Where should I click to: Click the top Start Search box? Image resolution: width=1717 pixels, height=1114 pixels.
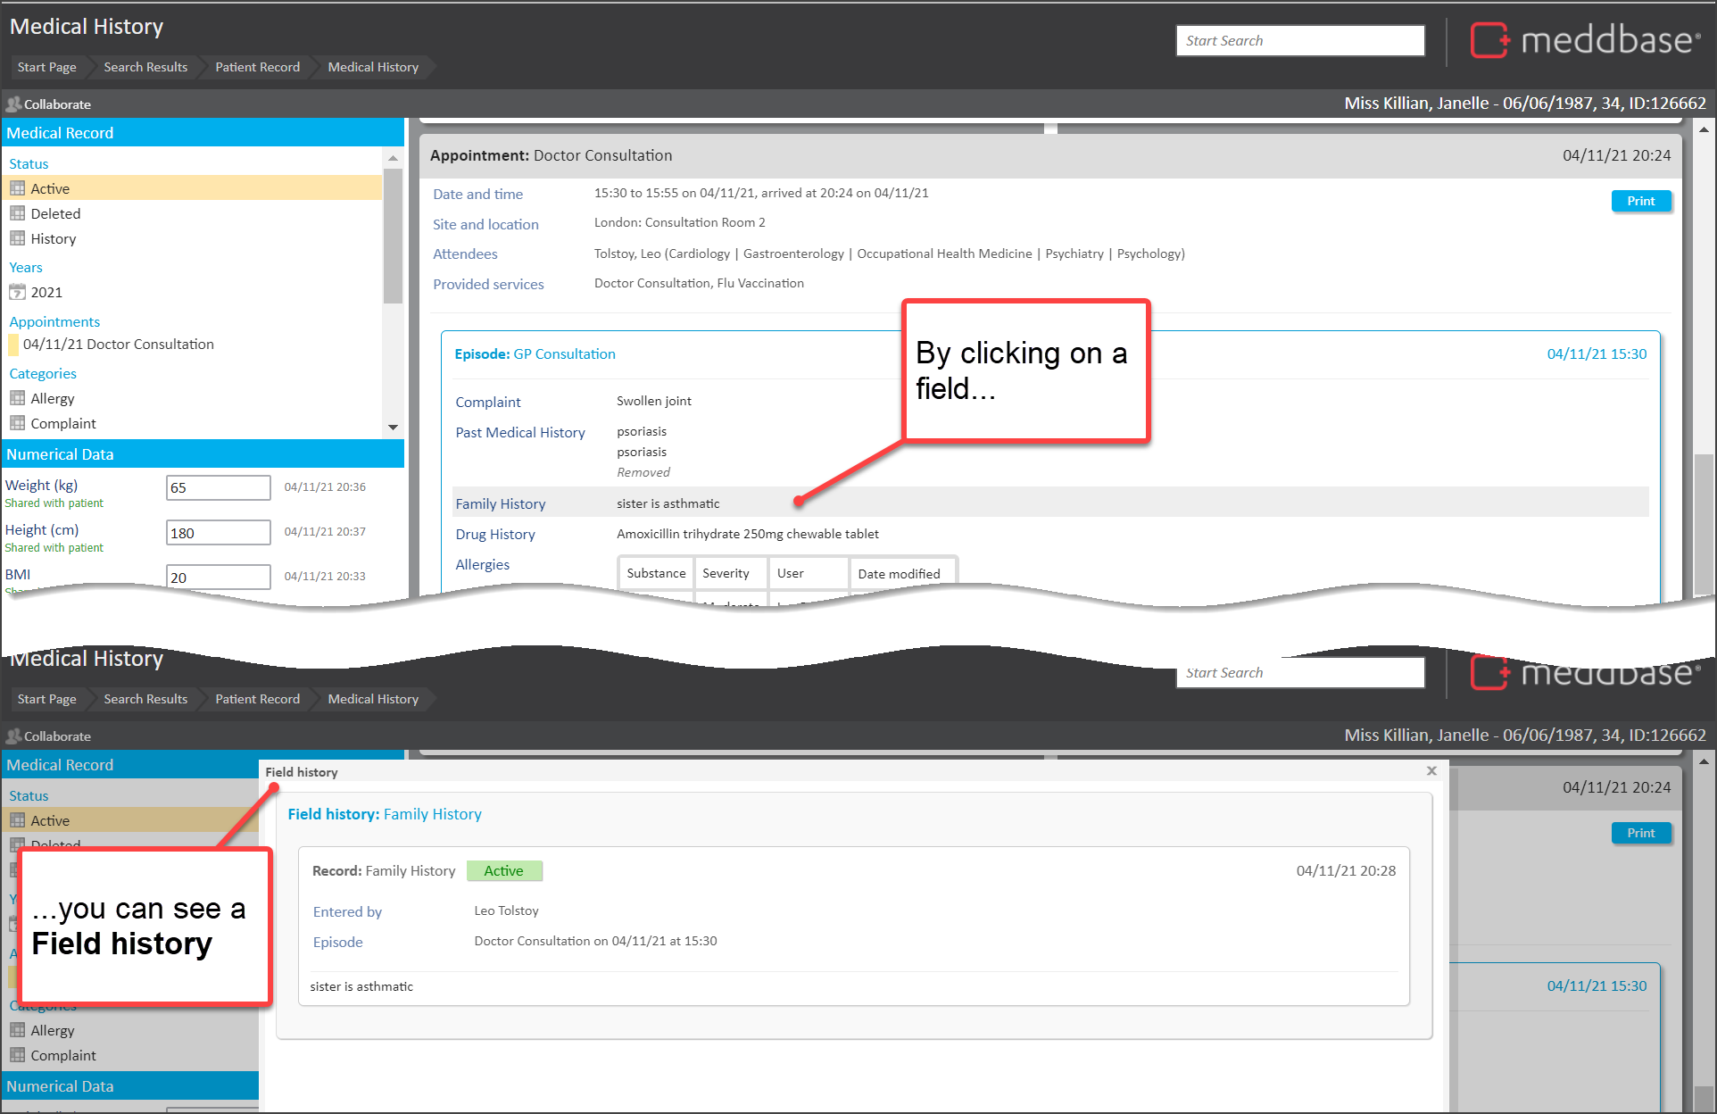click(1299, 40)
